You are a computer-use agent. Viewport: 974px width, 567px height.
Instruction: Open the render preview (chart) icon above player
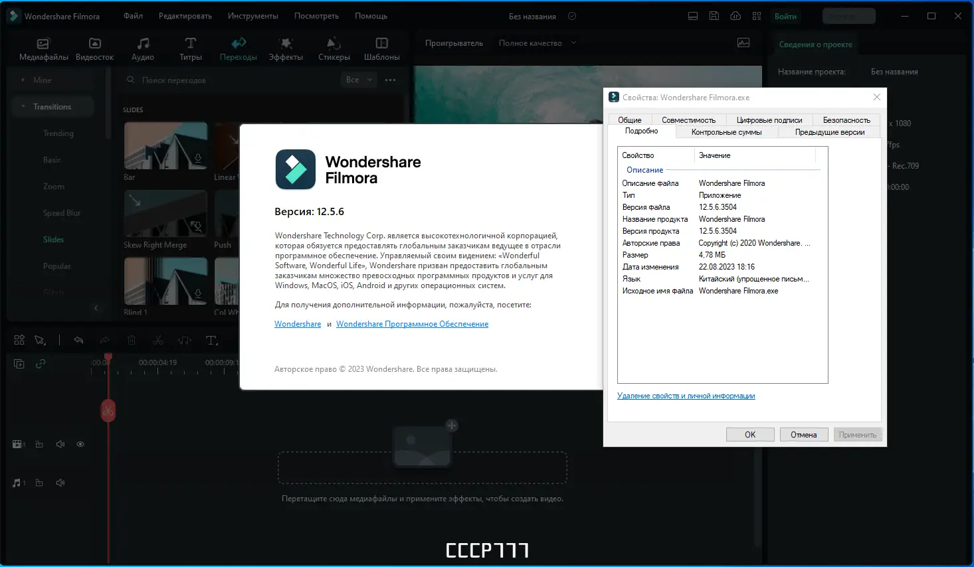743,41
